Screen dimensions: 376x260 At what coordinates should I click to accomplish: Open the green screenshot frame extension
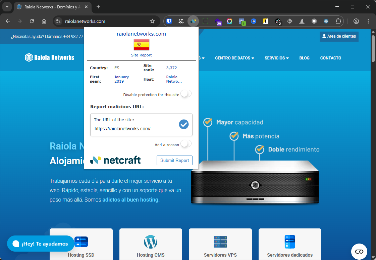pyautogui.click(x=205, y=21)
